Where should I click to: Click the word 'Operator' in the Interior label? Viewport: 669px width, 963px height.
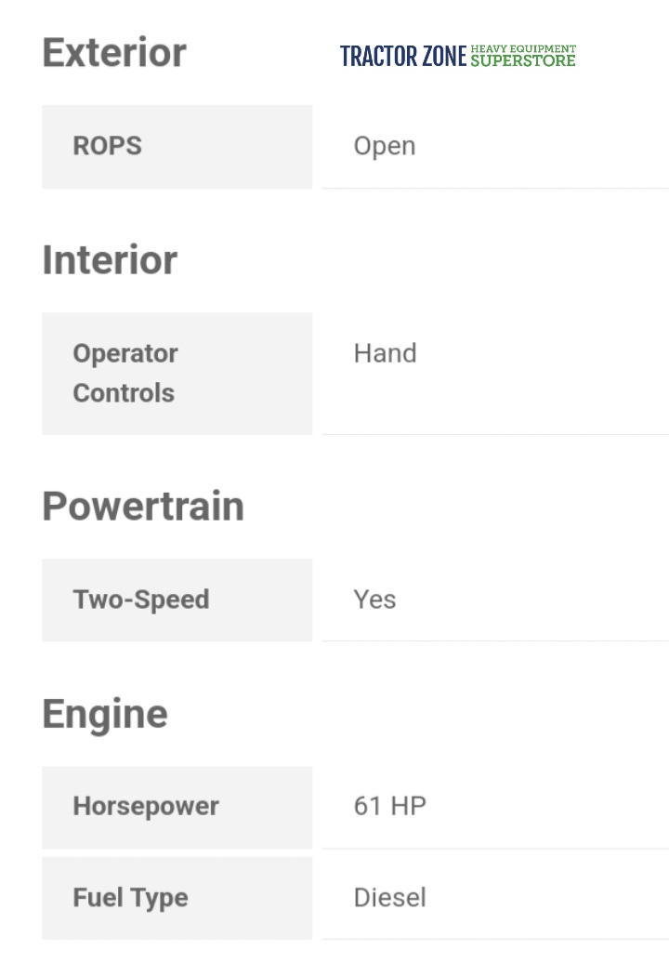[125, 353]
